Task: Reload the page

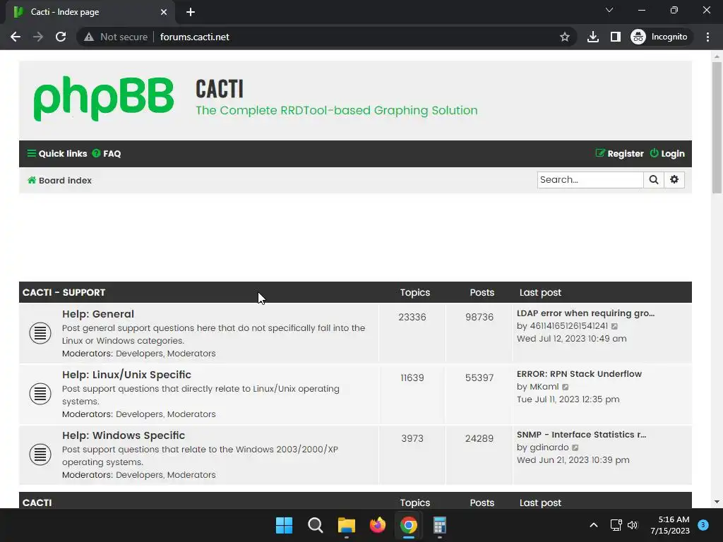Action: 61,37
